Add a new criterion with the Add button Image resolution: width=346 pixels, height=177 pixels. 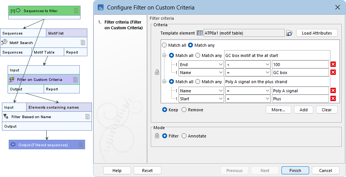pyautogui.click(x=303, y=110)
